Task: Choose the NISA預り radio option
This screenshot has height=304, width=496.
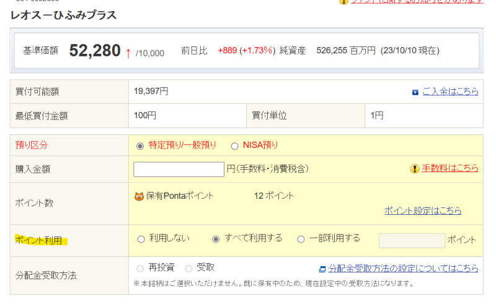Action: 234,146
